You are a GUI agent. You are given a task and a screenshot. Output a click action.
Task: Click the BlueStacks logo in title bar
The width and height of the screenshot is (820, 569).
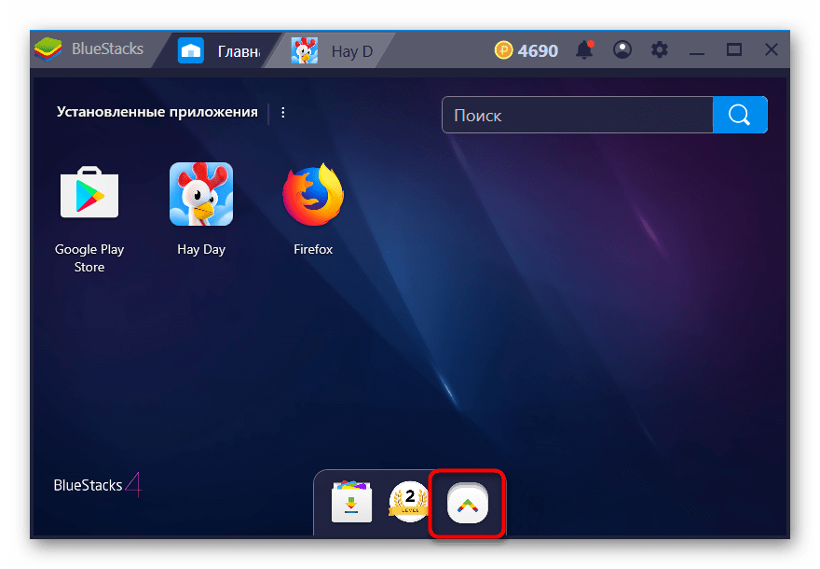point(47,49)
